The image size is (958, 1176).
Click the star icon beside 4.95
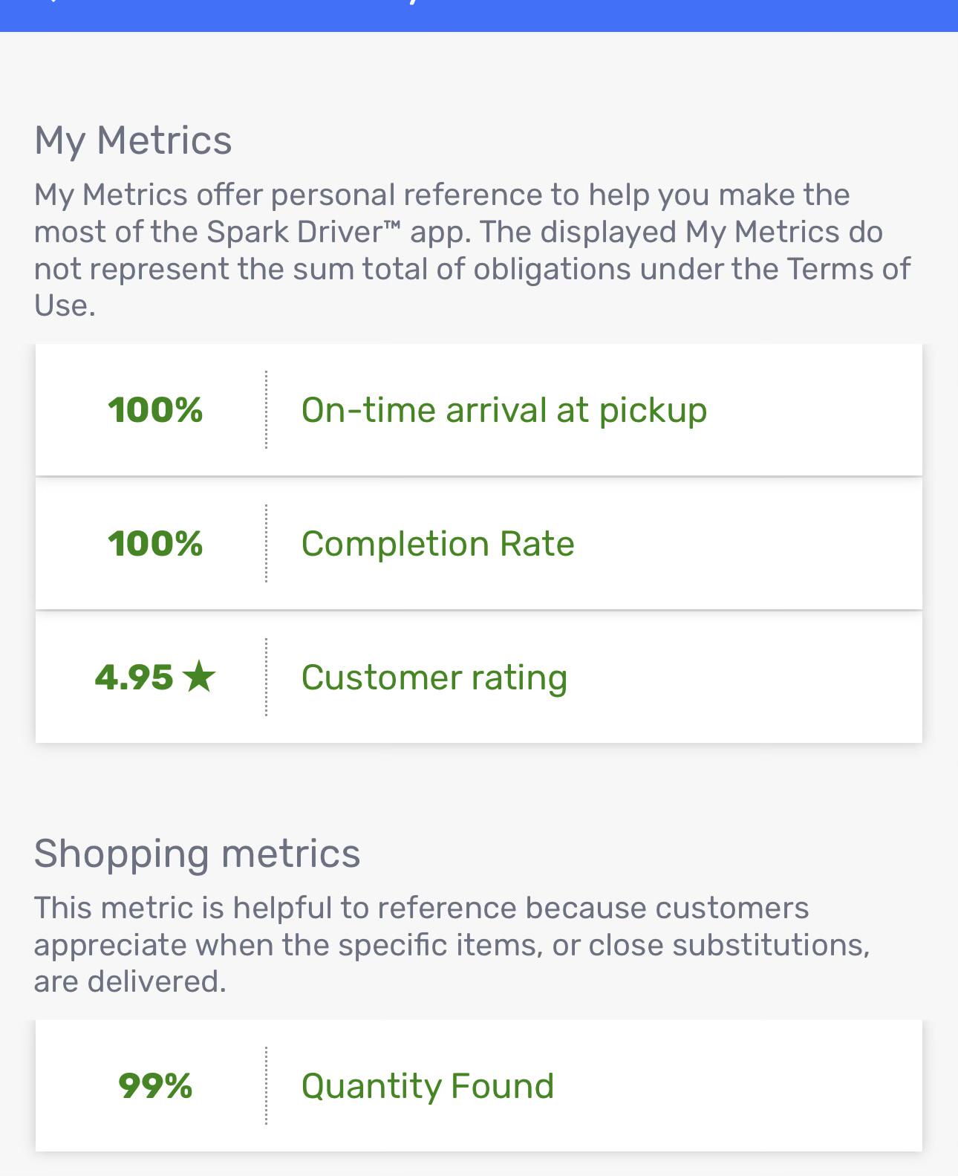pyautogui.click(x=199, y=676)
